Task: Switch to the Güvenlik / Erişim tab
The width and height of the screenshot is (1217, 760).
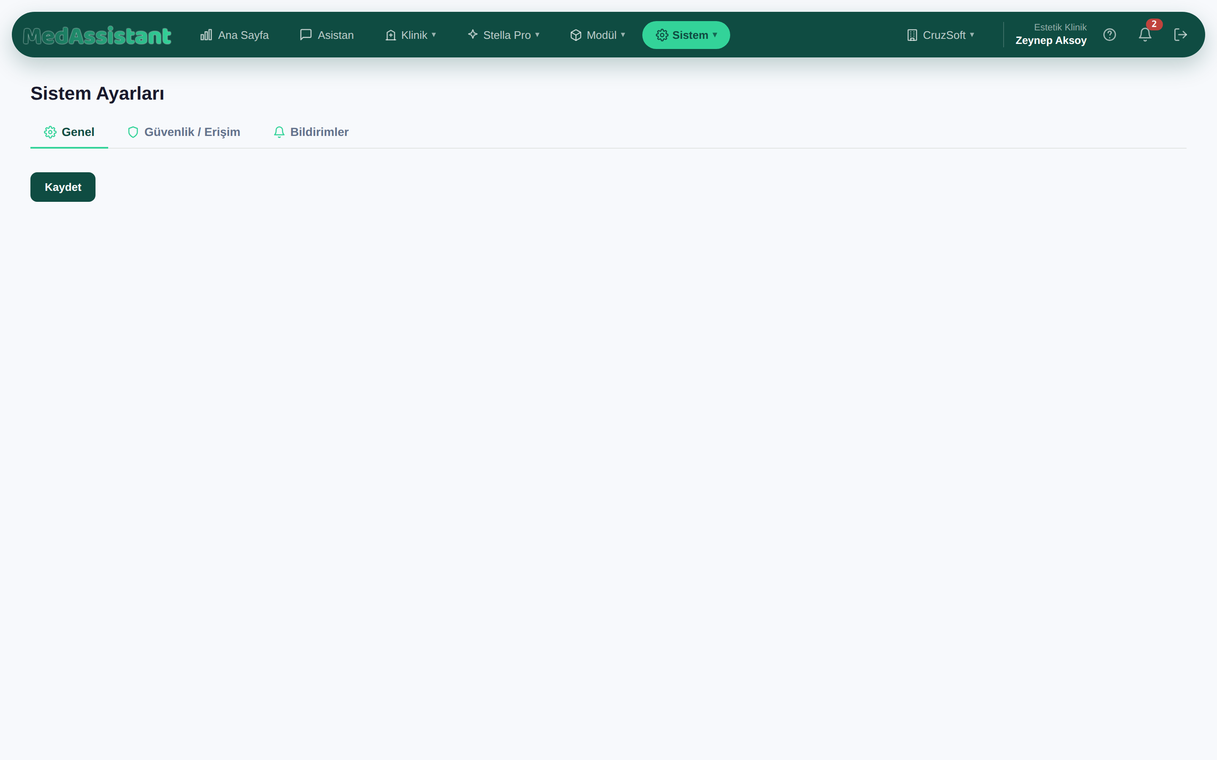Action: pyautogui.click(x=183, y=132)
